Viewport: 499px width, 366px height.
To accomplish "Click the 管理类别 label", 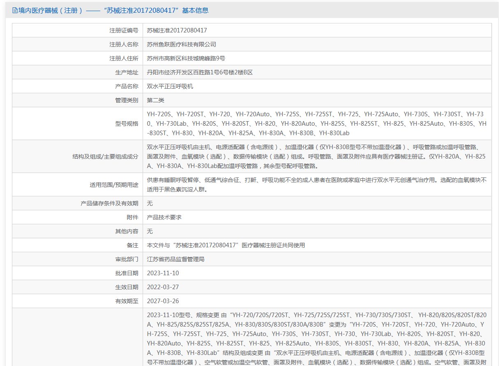I will click(x=127, y=100).
